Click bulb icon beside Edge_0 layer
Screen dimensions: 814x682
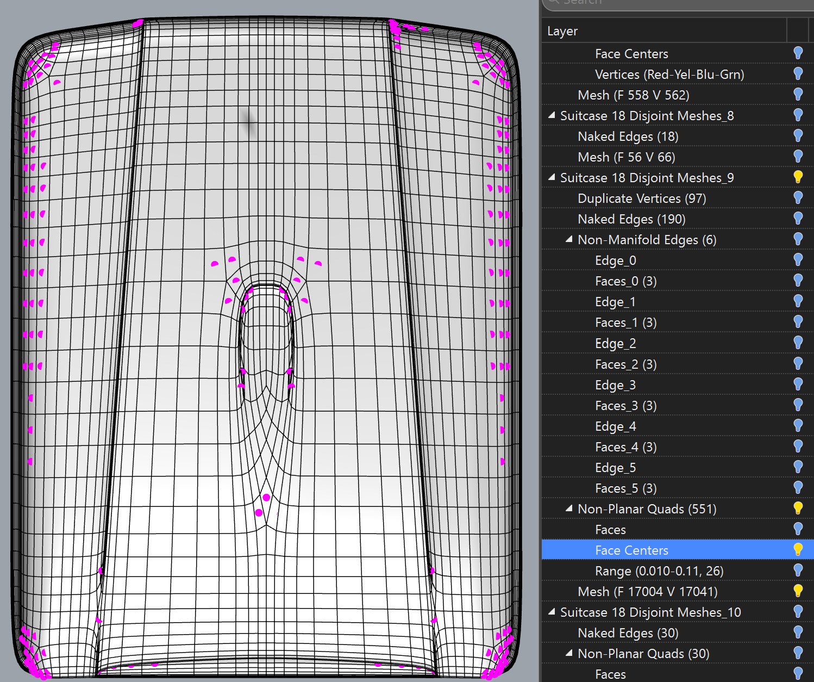click(x=798, y=260)
